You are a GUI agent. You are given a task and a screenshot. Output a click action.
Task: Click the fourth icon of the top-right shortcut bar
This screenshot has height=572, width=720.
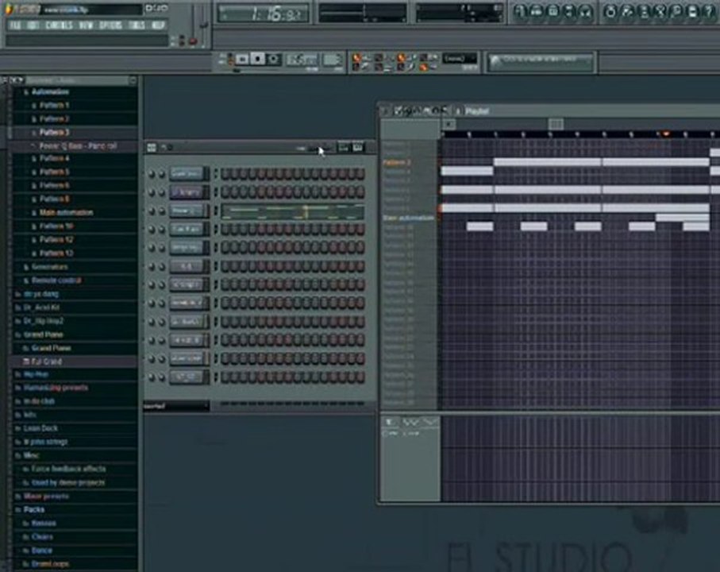[569, 11]
